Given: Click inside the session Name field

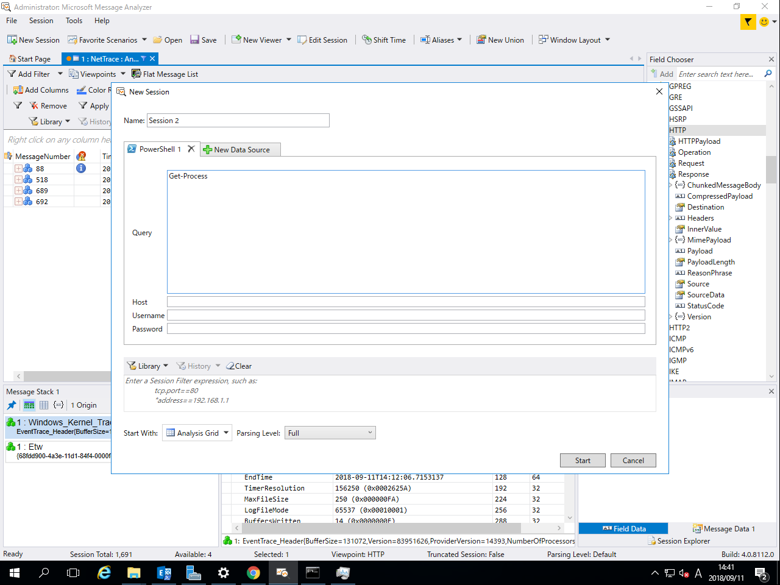Looking at the screenshot, I should (x=238, y=120).
